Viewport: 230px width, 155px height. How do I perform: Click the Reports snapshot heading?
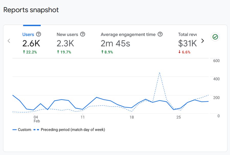pyautogui.click(x=31, y=10)
